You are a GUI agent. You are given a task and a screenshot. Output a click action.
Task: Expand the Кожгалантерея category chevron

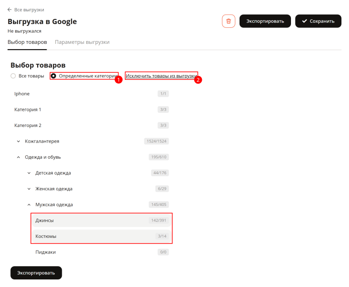pyautogui.click(x=18, y=141)
